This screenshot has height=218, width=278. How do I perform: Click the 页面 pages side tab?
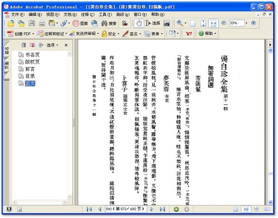coord(6,65)
